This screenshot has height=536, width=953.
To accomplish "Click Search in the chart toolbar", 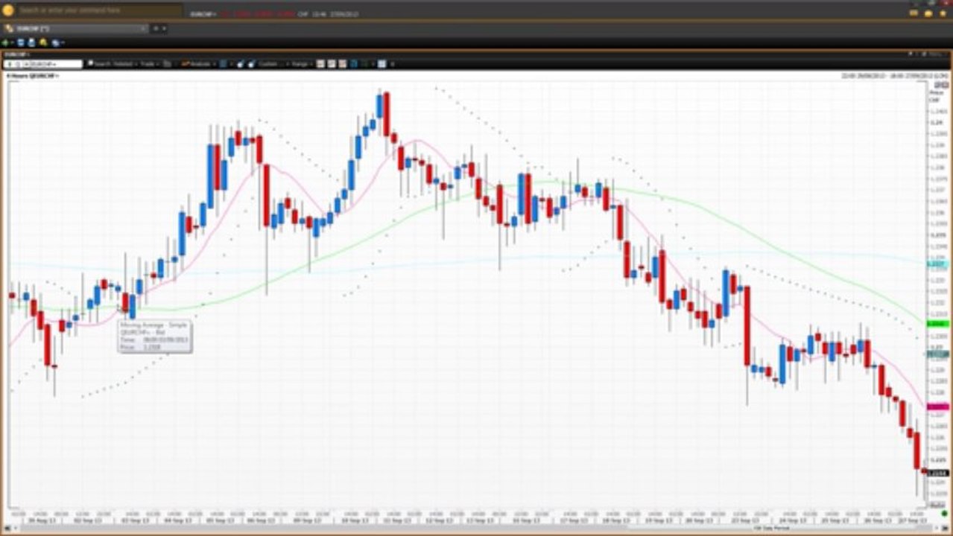I will [98, 64].
